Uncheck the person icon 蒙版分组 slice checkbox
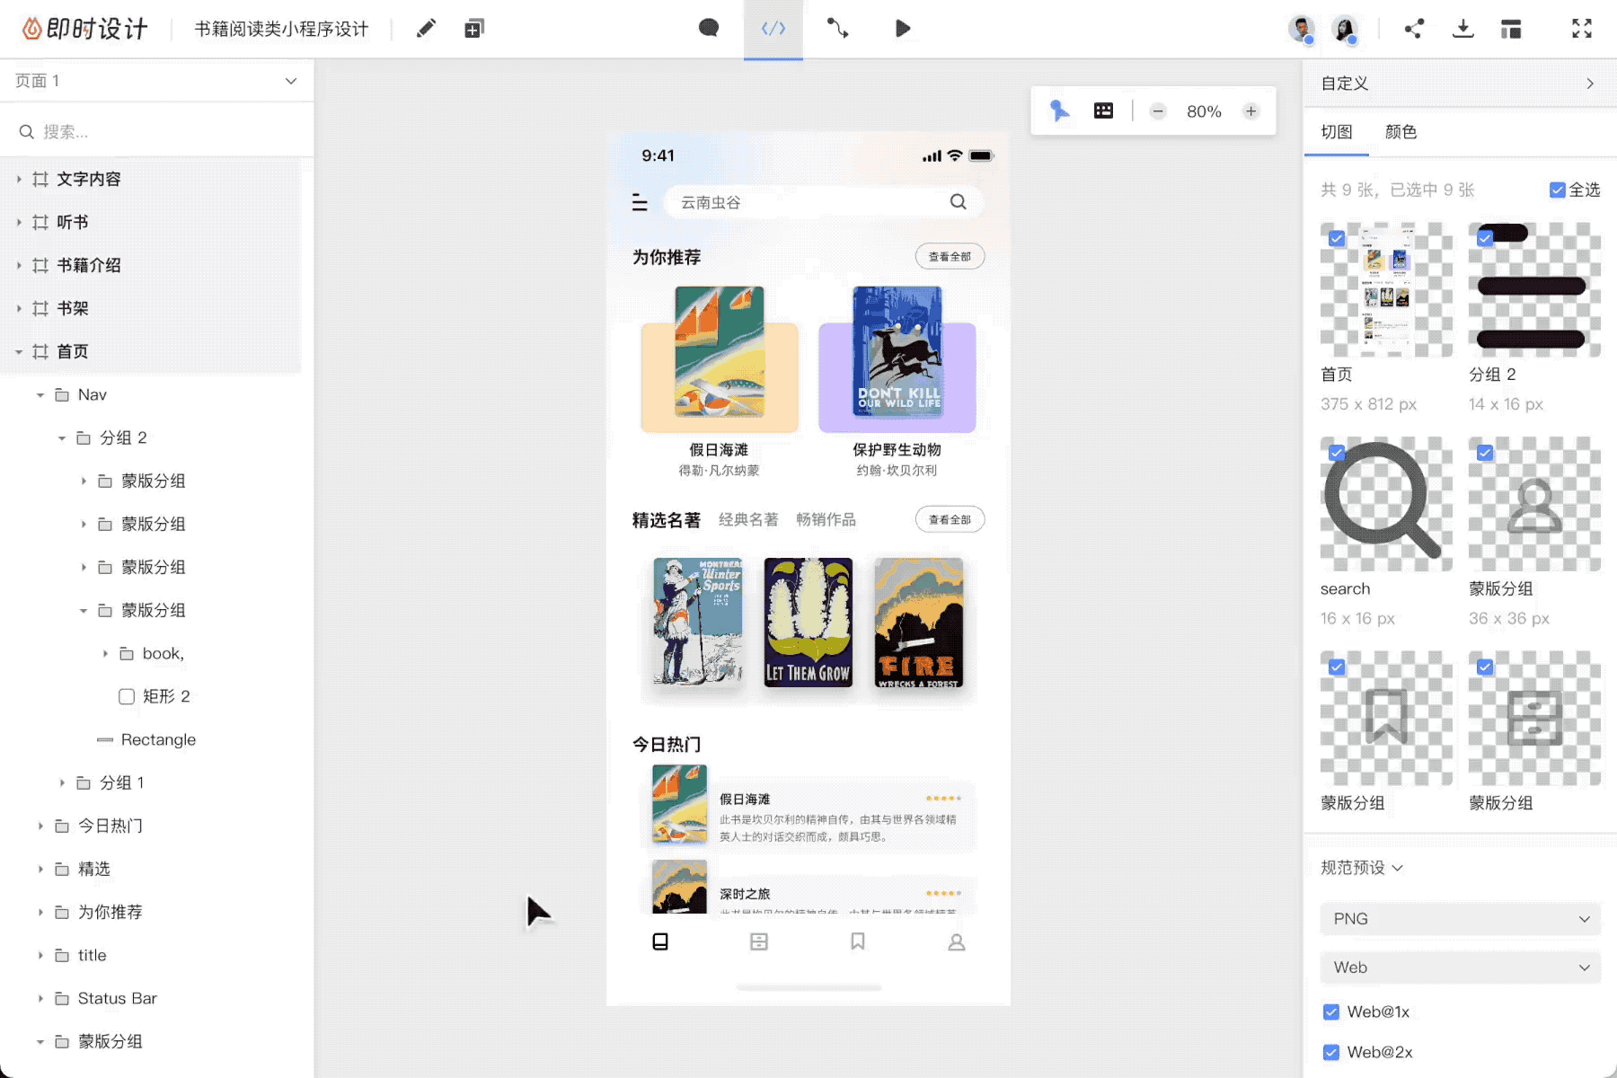The height and width of the screenshot is (1078, 1617). (1485, 453)
